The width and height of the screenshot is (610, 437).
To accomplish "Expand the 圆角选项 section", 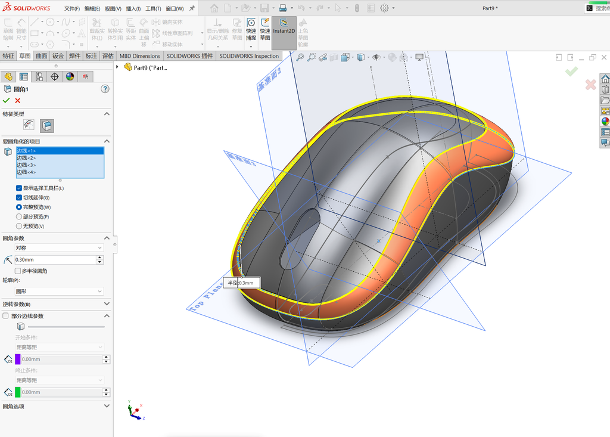I will 107,406.
